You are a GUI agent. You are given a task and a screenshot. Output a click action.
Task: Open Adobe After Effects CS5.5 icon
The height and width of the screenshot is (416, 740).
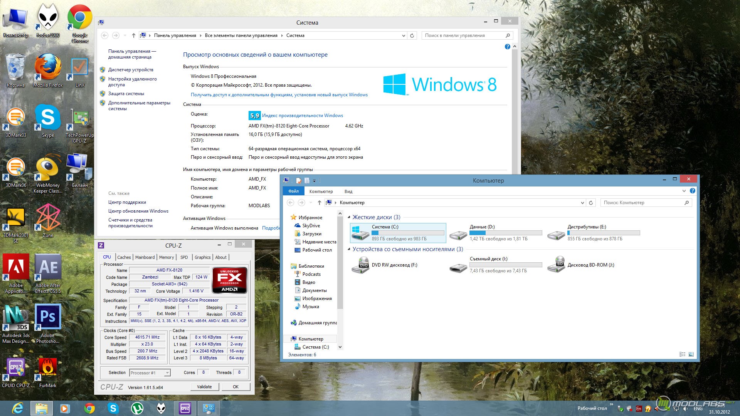[48, 273]
